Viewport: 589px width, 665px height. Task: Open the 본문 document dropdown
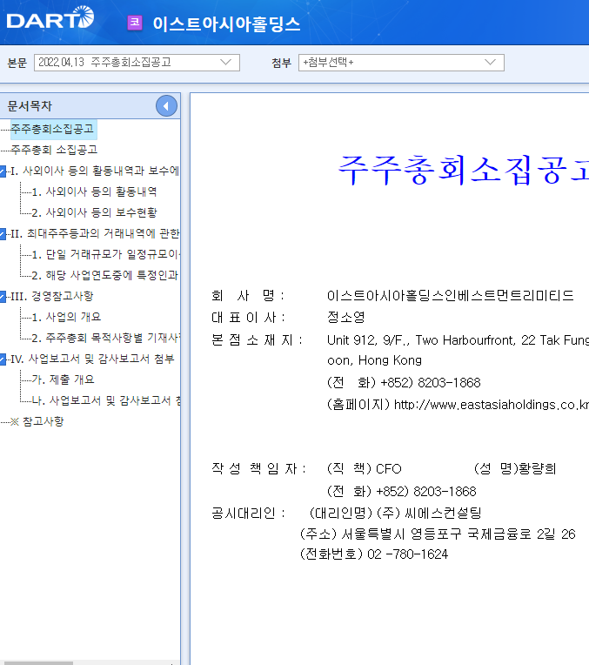(137, 63)
